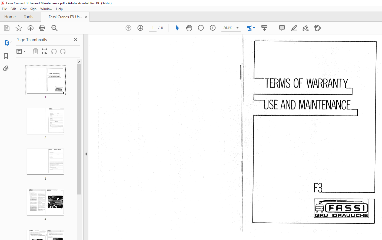Open the zoom level dropdown
382x240 pixels.
click(238, 28)
